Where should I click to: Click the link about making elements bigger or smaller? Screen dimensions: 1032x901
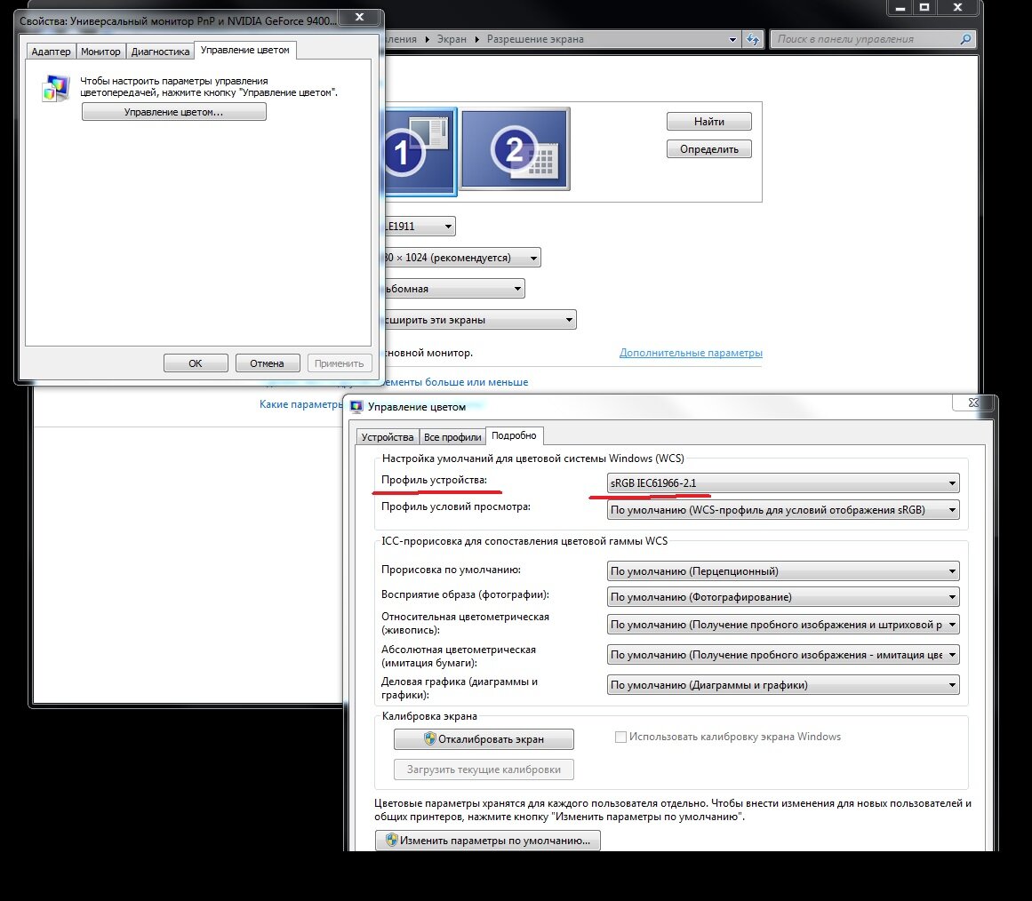click(x=456, y=382)
